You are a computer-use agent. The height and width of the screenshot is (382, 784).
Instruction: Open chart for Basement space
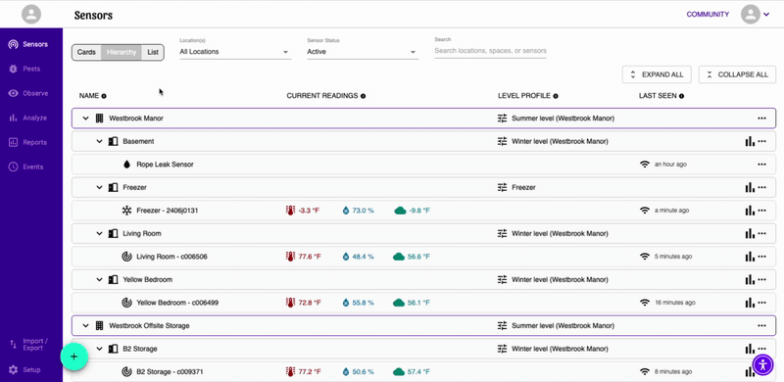tap(750, 141)
